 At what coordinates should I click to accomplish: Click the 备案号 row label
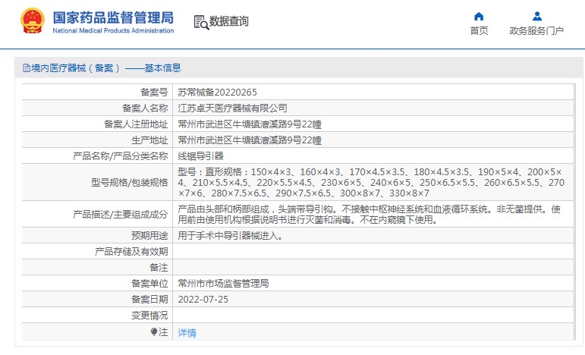click(154, 92)
